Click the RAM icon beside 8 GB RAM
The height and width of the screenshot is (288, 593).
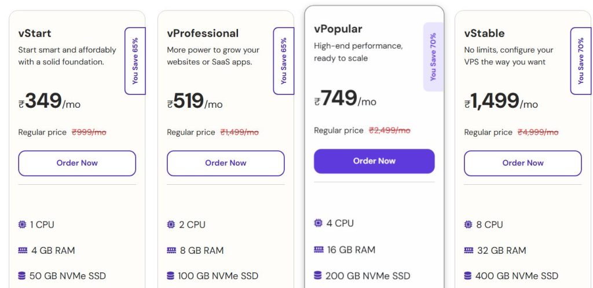tap(171, 250)
